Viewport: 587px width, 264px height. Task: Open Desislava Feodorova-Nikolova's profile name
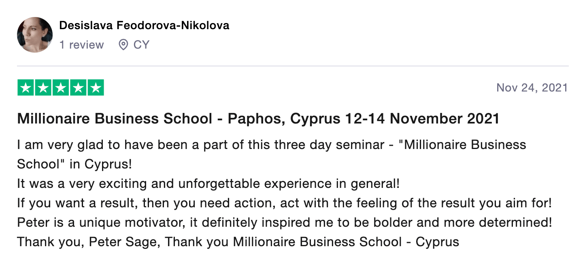coord(144,26)
